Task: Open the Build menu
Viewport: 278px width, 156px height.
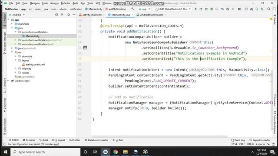Action: click(75, 3)
